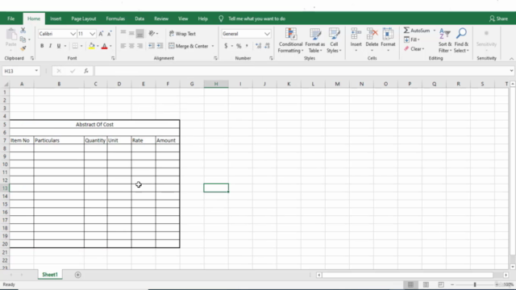Click Insert cells button
This screenshot has height=290, width=516.
point(356,40)
